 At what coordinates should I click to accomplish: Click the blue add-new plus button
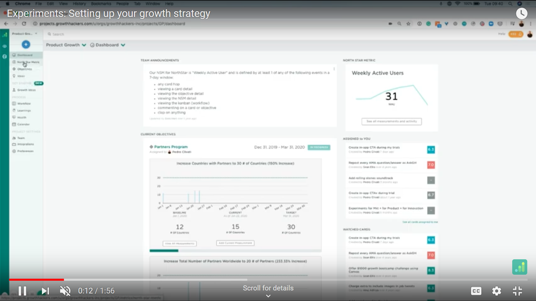point(26,44)
